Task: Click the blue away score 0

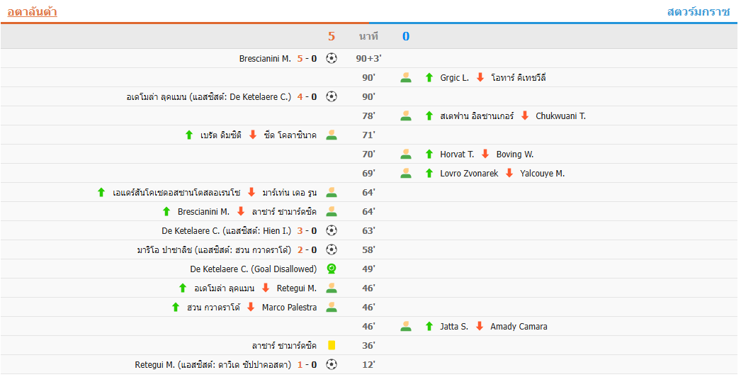Action: pyautogui.click(x=406, y=36)
